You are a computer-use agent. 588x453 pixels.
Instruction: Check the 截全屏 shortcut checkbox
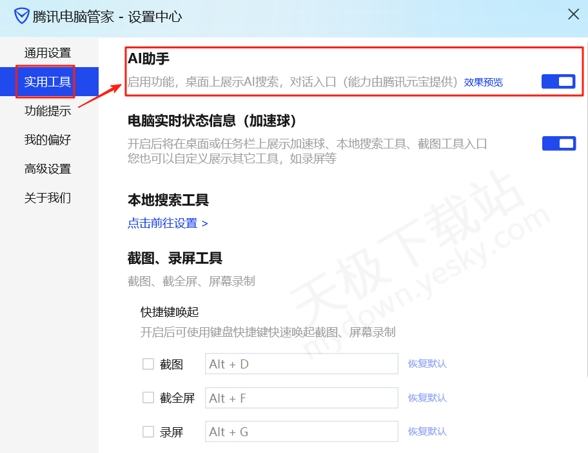148,398
